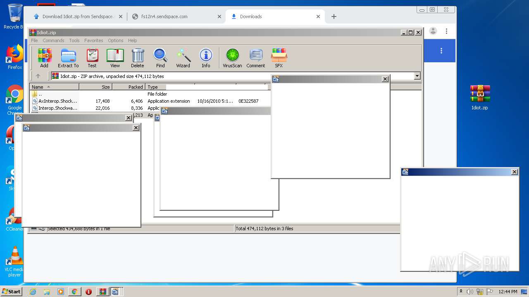Sort files by Size column header
Screen dimensions: 529x297
pos(96,87)
